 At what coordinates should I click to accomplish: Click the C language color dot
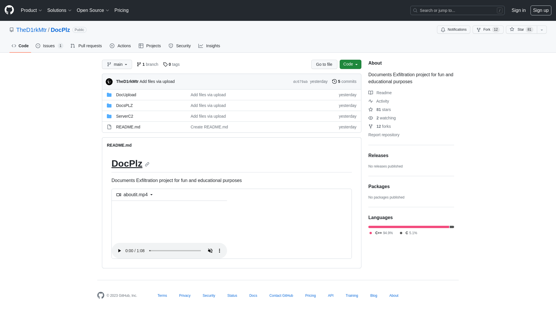click(x=401, y=233)
